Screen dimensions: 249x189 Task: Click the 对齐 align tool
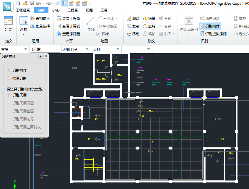[165, 34]
